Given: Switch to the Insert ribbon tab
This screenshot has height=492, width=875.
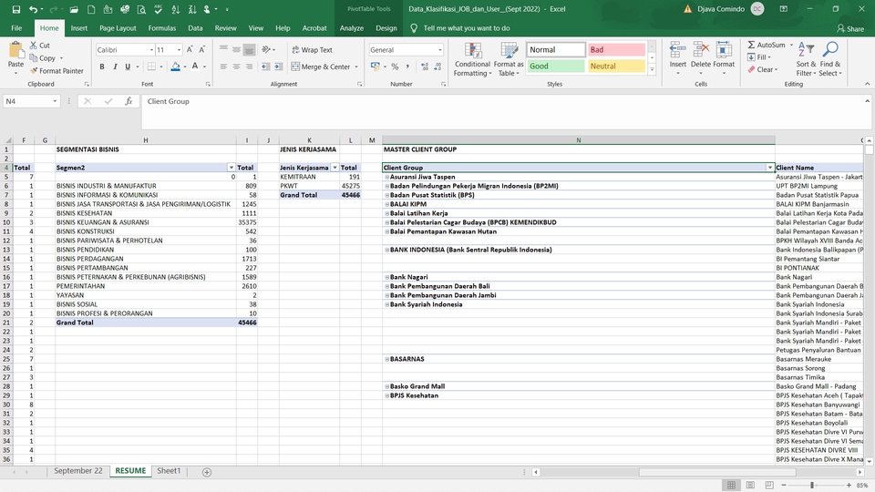Looking at the screenshot, I should tap(78, 28).
